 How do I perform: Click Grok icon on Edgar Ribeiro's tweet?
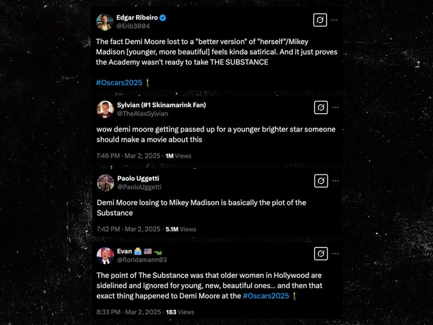tap(320, 20)
